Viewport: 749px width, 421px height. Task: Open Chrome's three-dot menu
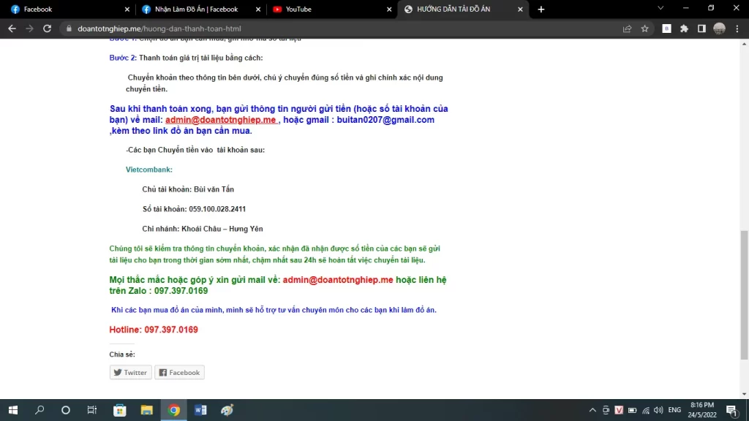click(x=737, y=29)
